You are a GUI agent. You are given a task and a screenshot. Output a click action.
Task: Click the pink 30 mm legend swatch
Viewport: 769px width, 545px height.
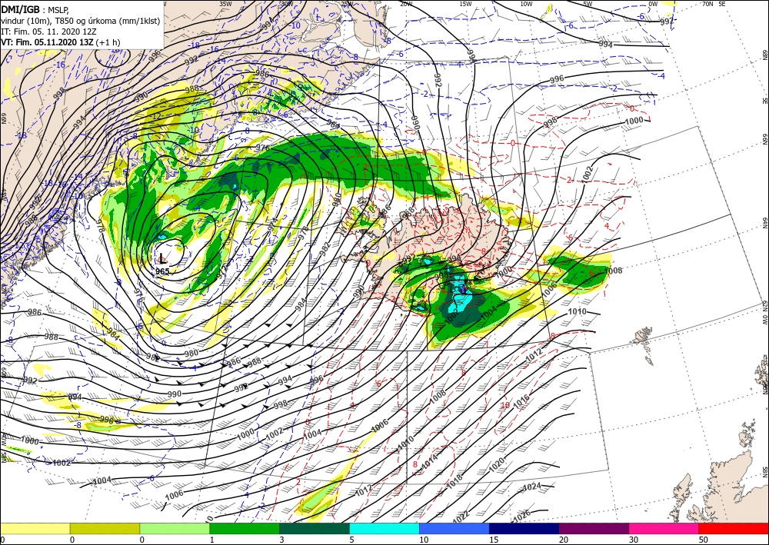[x=664, y=528]
